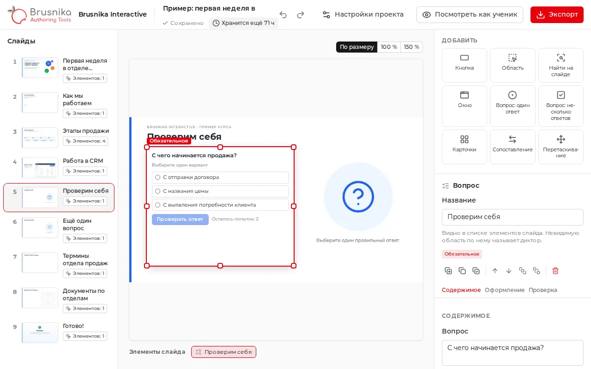Image resolution: width=591 pixels, height=369 pixels.
Task: Select the answer 'С названия цены'
Action: point(220,191)
